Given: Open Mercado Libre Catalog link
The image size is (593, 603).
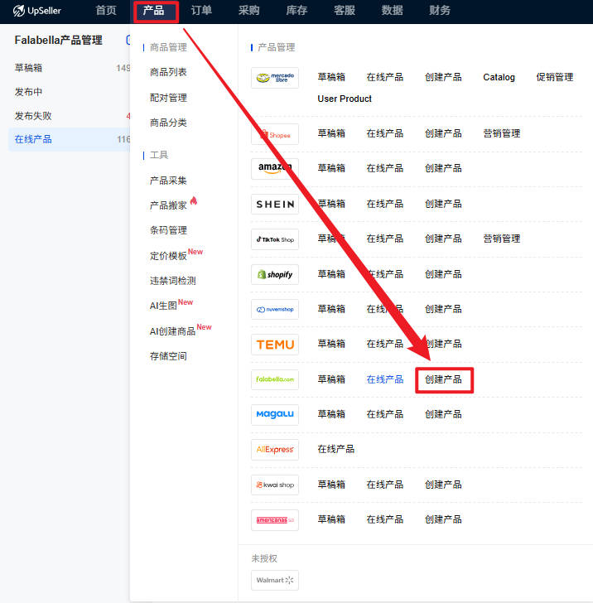Looking at the screenshot, I should (x=499, y=77).
